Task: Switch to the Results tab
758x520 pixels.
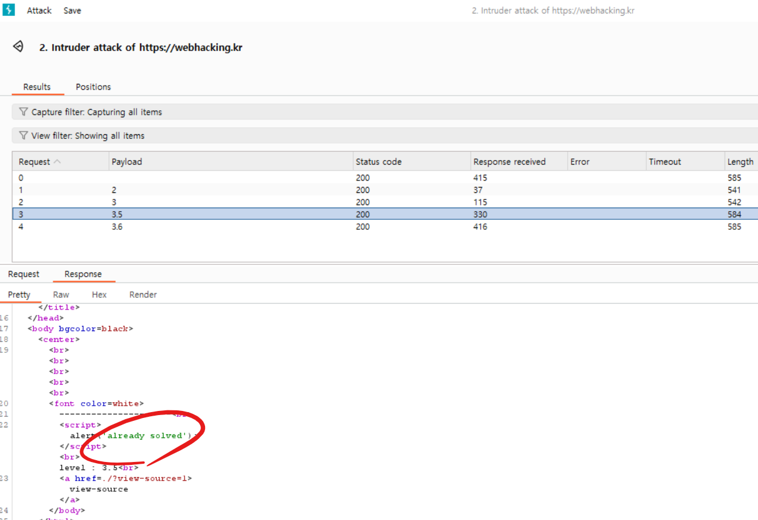Action: click(37, 87)
